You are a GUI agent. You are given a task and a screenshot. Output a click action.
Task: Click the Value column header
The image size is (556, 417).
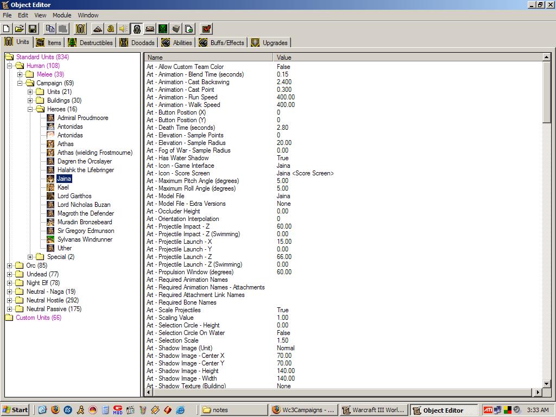click(408, 57)
